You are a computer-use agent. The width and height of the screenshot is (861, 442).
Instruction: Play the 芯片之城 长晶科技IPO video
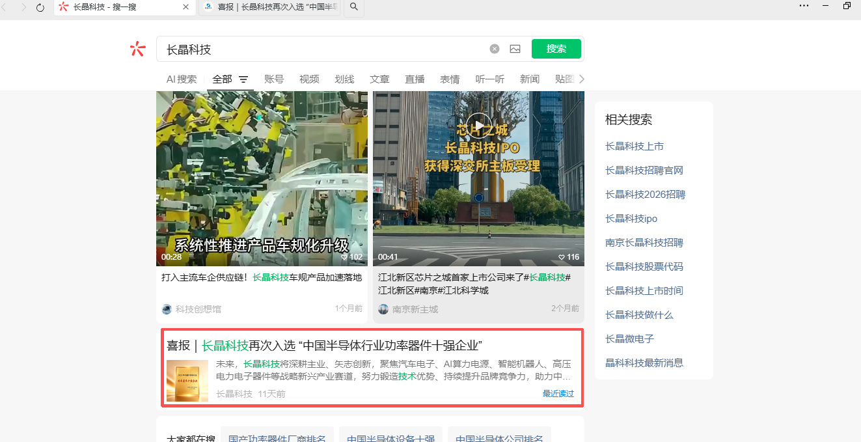point(479,125)
